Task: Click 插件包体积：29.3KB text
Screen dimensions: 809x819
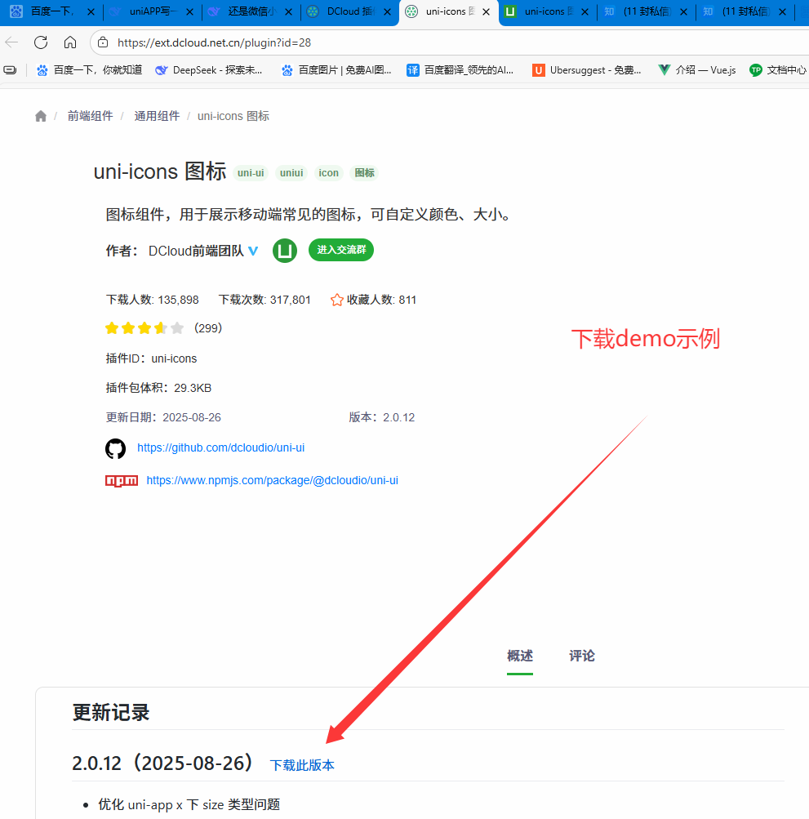Action: [x=158, y=388]
